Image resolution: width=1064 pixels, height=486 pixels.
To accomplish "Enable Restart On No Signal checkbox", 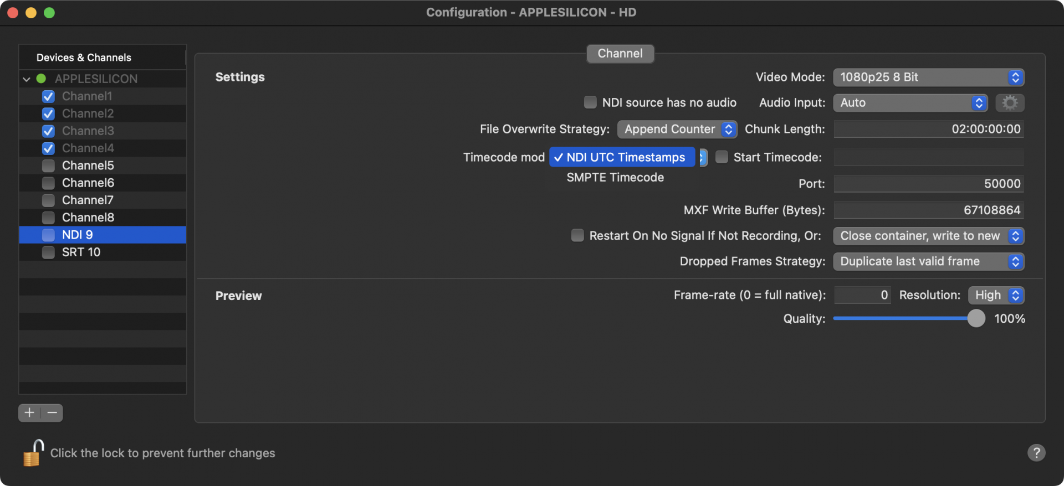I will (577, 236).
